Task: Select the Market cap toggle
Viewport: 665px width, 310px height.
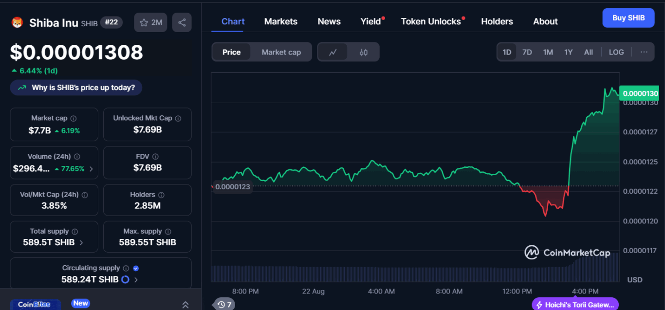Action: click(x=281, y=52)
